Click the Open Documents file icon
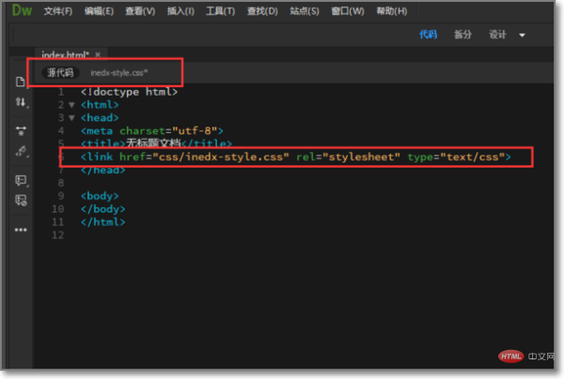Screen dimensions: 564x379 [x=21, y=82]
